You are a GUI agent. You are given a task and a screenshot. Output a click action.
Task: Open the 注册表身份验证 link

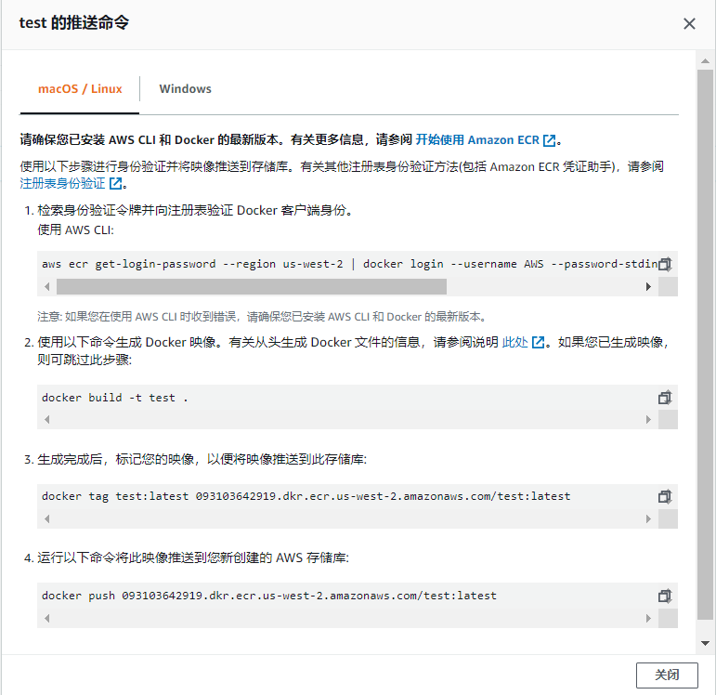(71, 183)
